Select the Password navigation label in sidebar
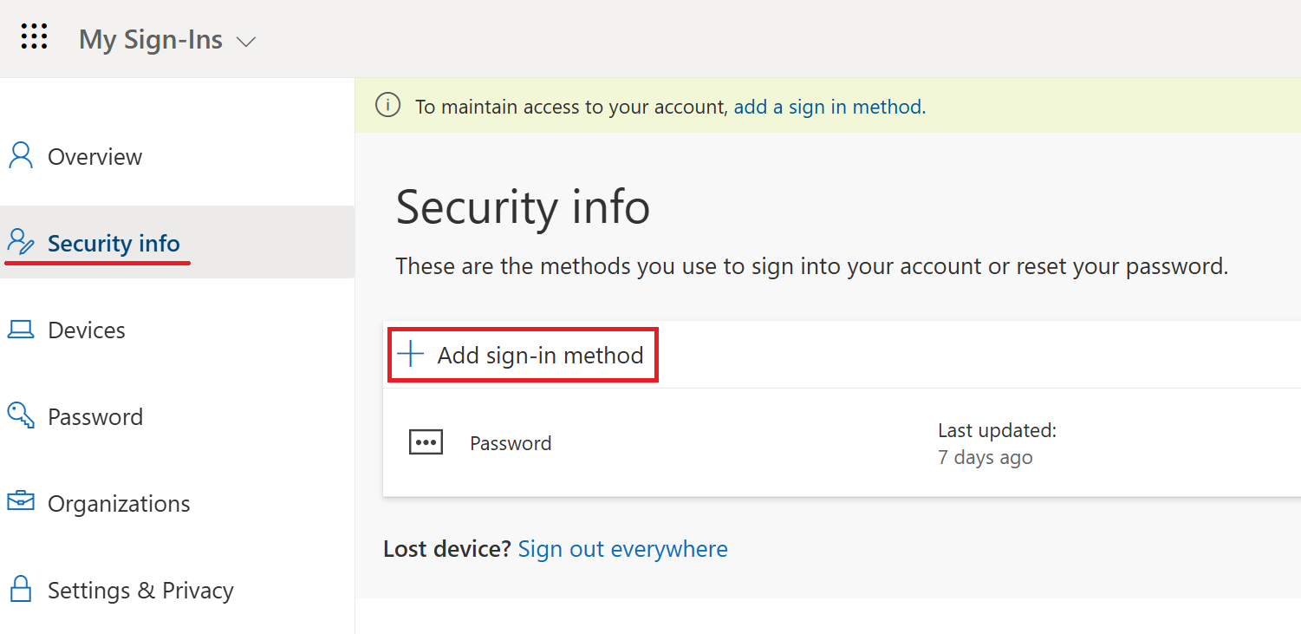Image resolution: width=1301 pixels, height=634 pixels. (x=95, y=417)
